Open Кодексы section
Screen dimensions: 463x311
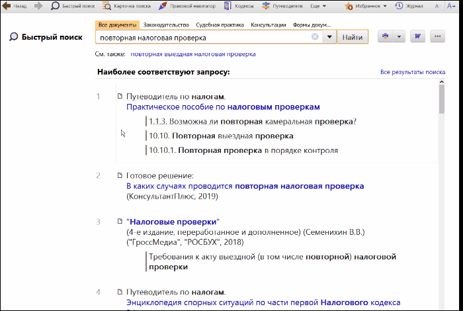[x=239, y=6]
